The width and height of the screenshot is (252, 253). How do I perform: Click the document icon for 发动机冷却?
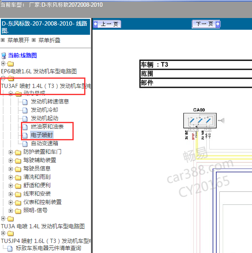(x=25, y=110)
